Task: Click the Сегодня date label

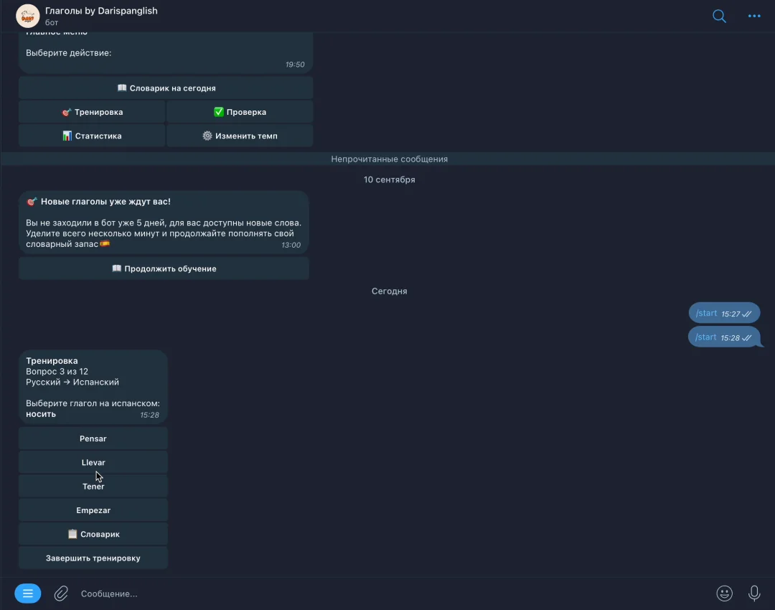Action: [x=390, y=291]
